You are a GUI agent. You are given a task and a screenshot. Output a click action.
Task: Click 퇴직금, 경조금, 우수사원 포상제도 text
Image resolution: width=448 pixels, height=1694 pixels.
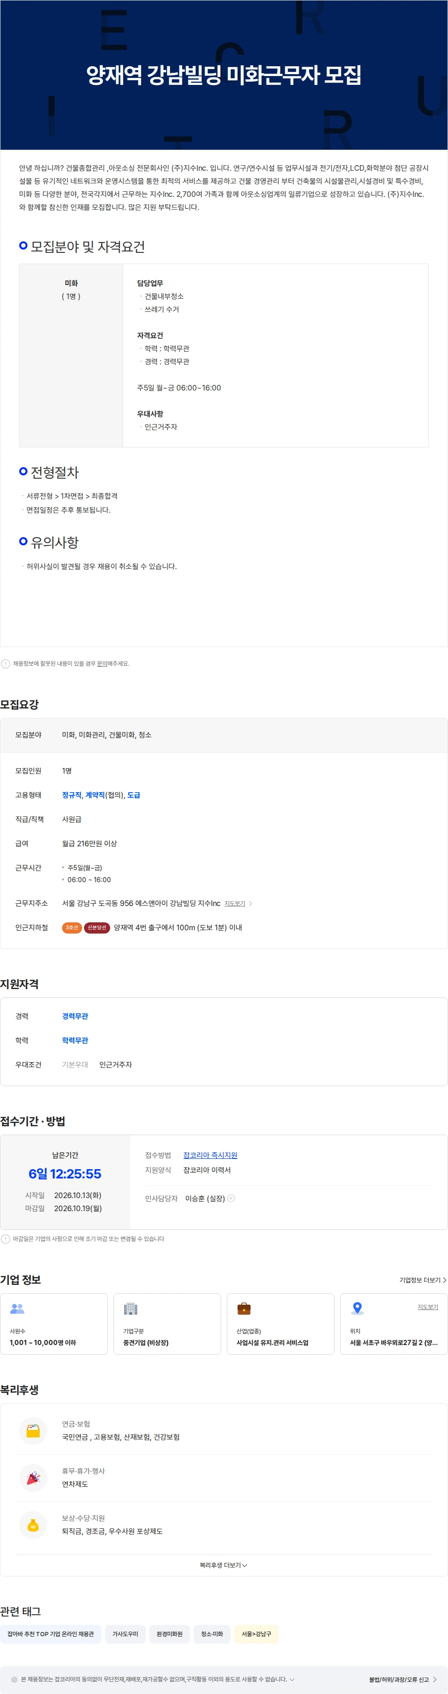tap(112, 1531)
